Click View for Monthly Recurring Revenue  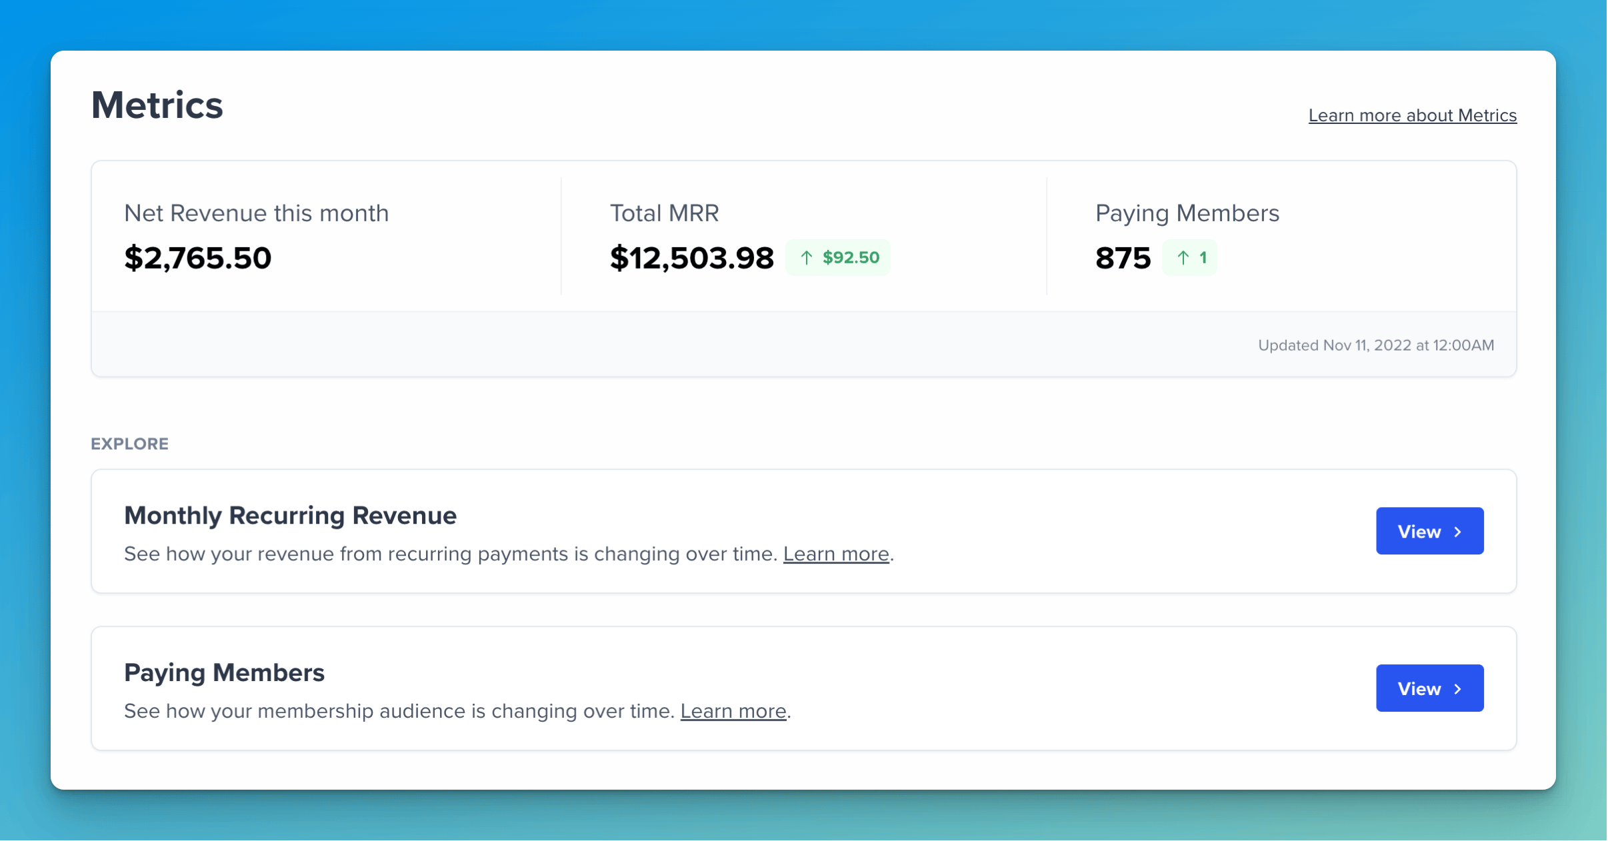pyautogui.click(x=1429, y=531)
